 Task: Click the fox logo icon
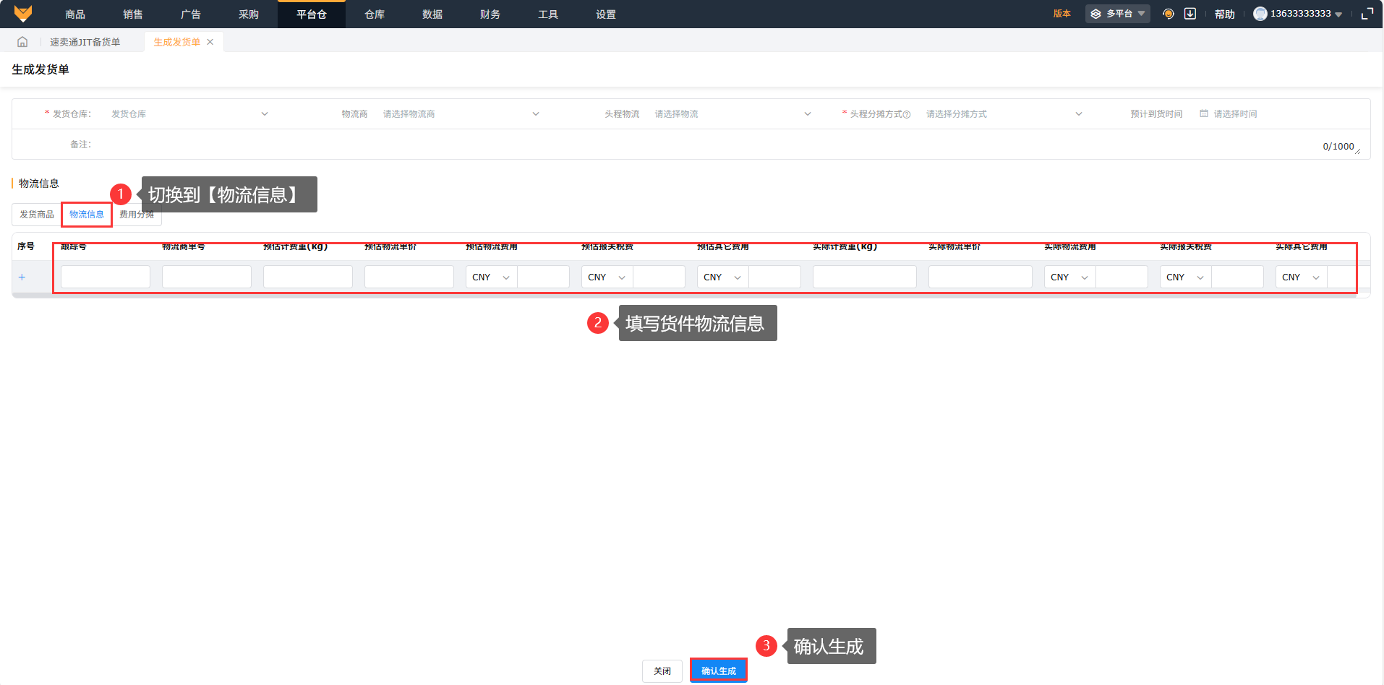point(23,14)
